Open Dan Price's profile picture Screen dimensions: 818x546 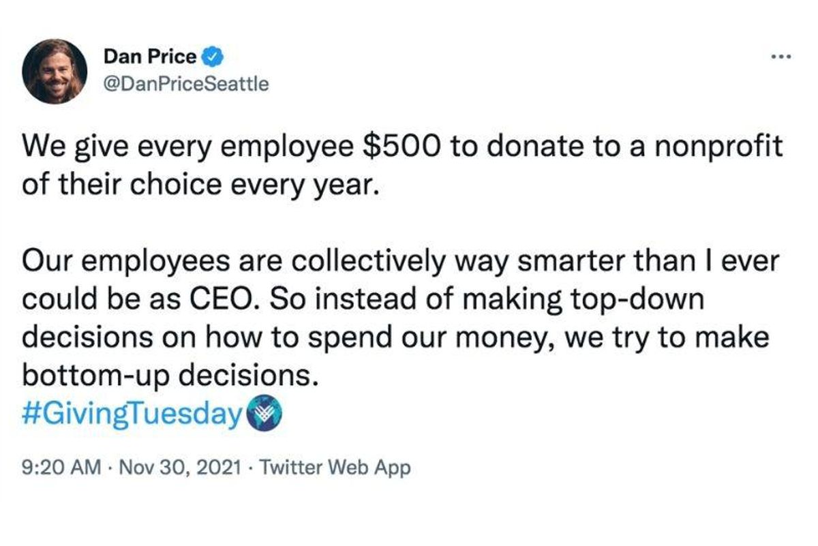tap(54, 71)
